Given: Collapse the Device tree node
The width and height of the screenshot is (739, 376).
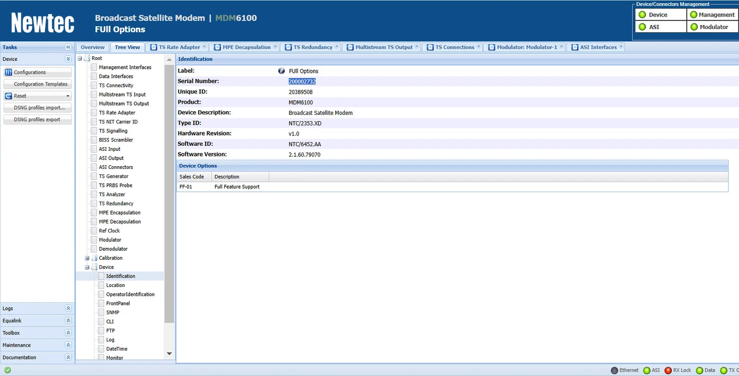Looking at the screenshot, I should click(87, 267).
